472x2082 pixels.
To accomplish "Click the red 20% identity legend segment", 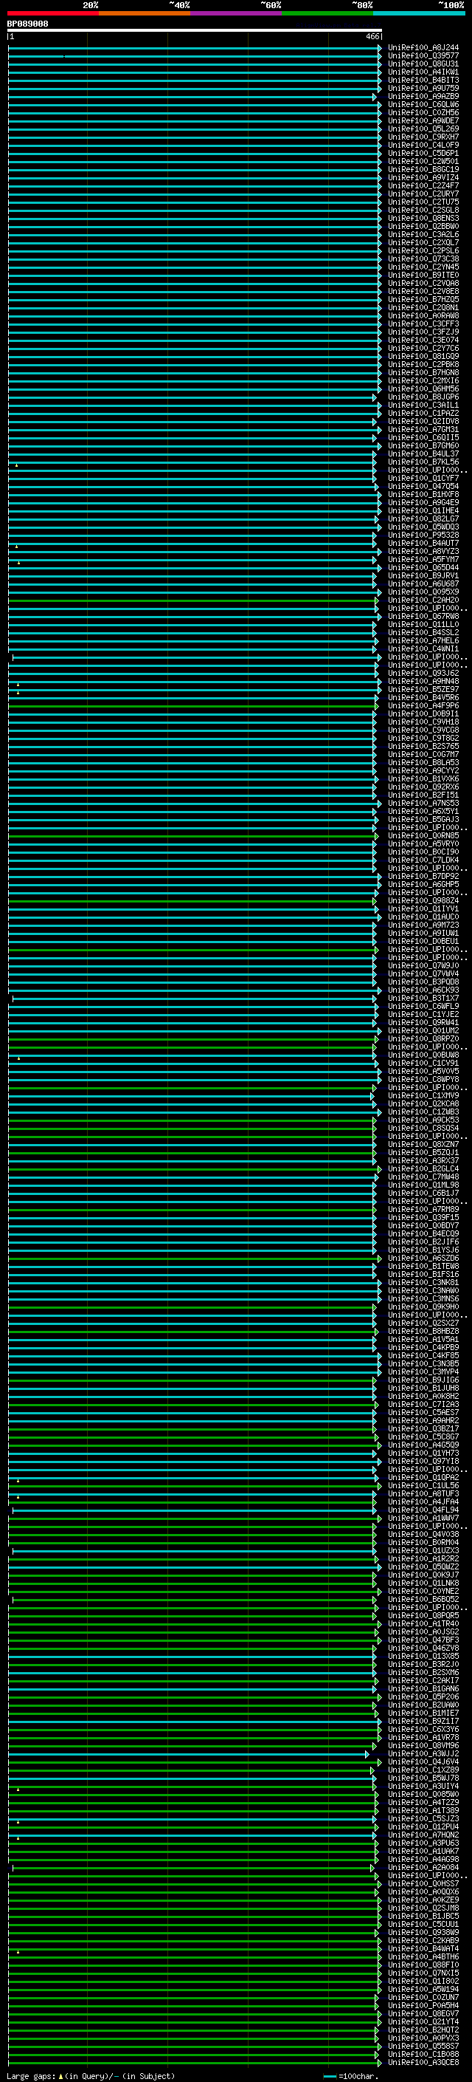I will (52, 13).
